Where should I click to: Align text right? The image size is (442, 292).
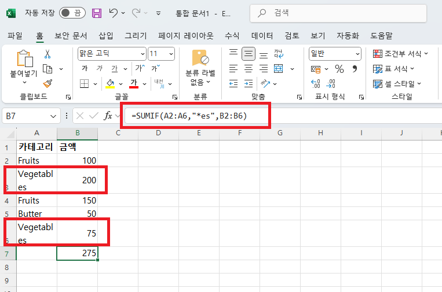point(263,69)
